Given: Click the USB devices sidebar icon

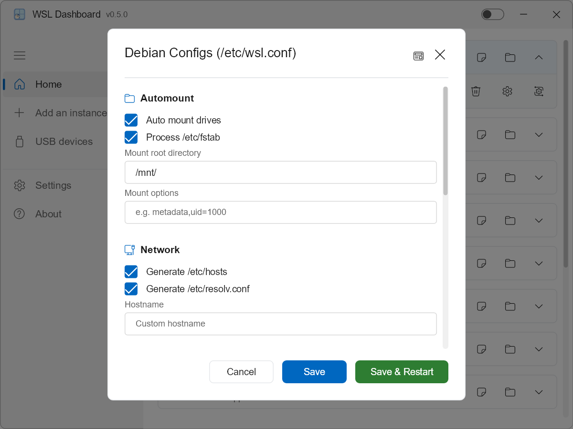Looking at the screenshot, I should tap(20, 142).
